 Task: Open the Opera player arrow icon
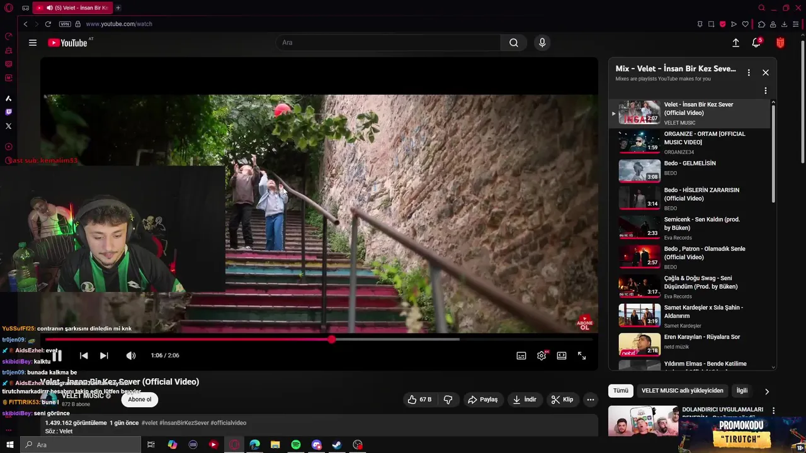click(x=734, y=24)
